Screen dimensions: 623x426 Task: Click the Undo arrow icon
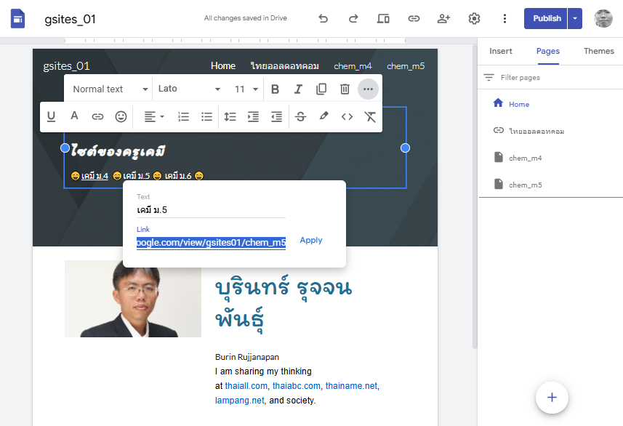pyautogui.click(x=323, y=19)
